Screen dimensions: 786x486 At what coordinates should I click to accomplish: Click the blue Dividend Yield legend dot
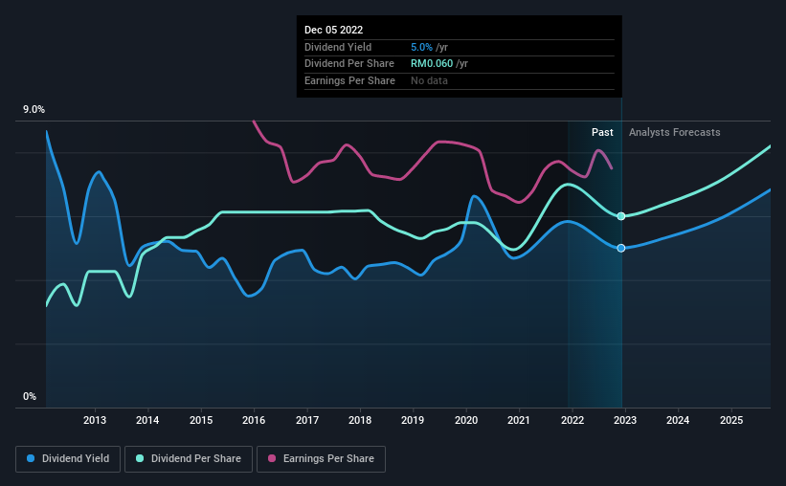pyautogui.click(x=32, y=459)
